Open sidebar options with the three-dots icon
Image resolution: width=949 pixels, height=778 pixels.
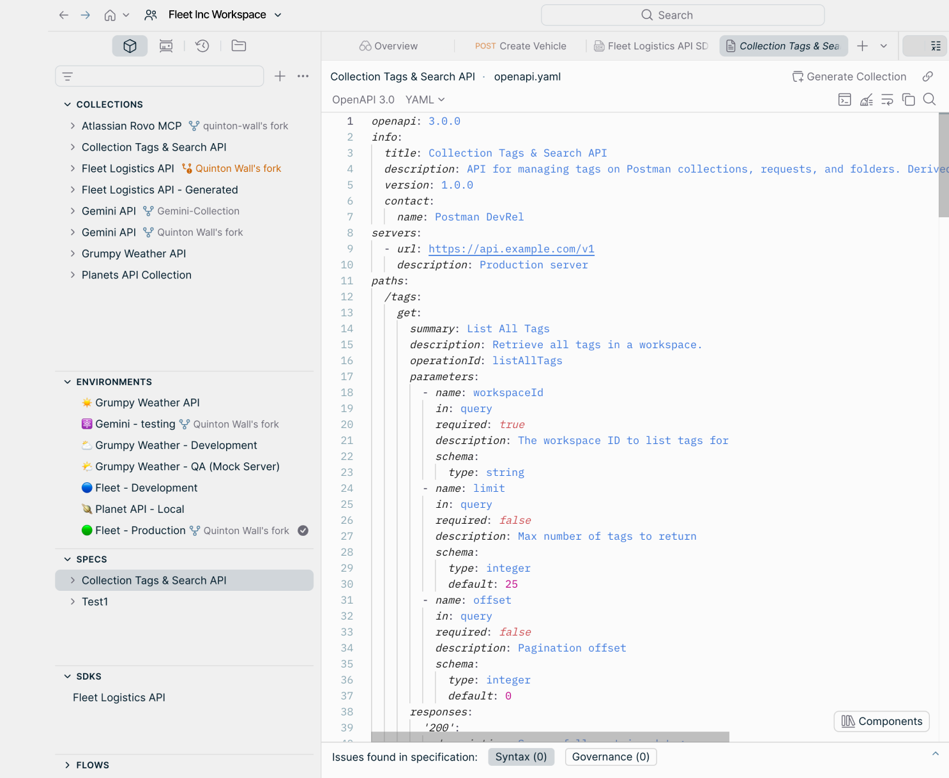(x=303, y=76)
